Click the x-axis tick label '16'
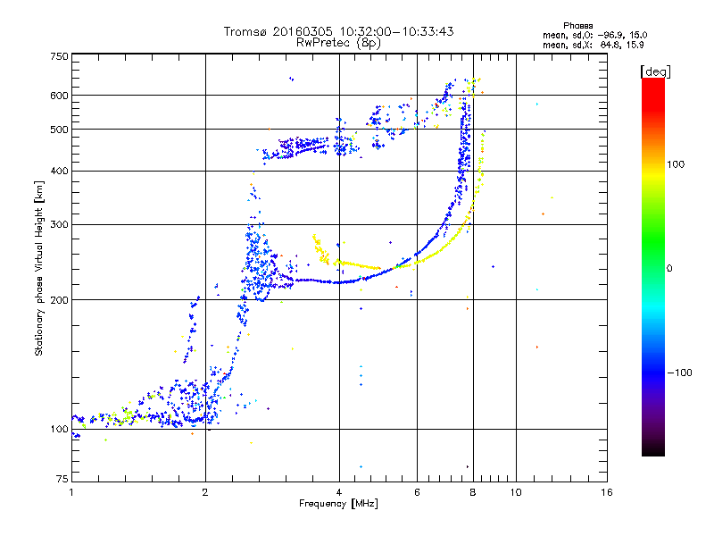 click(607, 492)
